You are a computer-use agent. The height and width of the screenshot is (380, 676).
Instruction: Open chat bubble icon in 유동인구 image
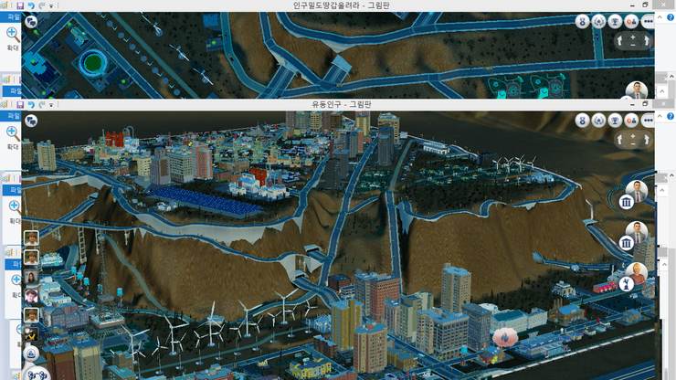click(31, 121)
